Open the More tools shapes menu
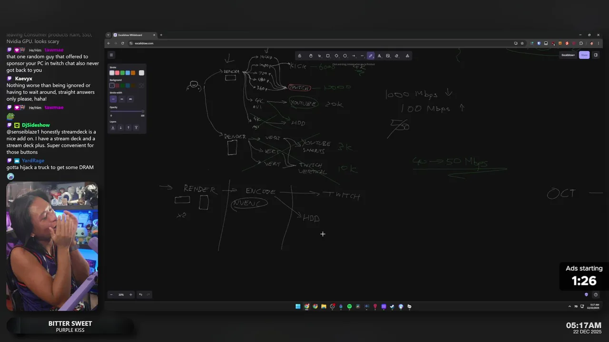Viewport: 609px width, 342px height. [407, 56]
